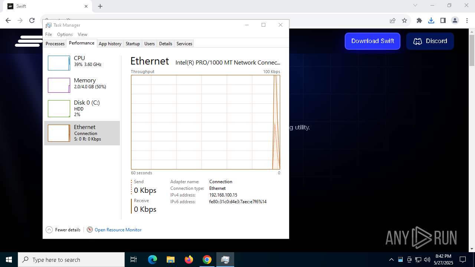Open the File menu in Task Manager

pos(49,34)
